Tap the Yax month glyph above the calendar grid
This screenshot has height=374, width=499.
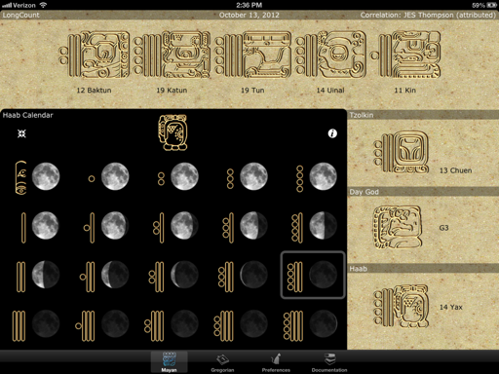[x=173, y=132]
